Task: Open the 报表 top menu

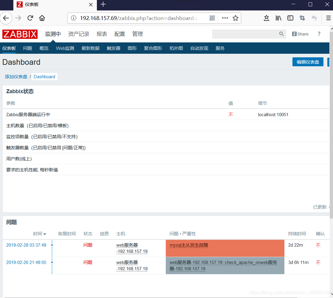Action: point(102,34)
